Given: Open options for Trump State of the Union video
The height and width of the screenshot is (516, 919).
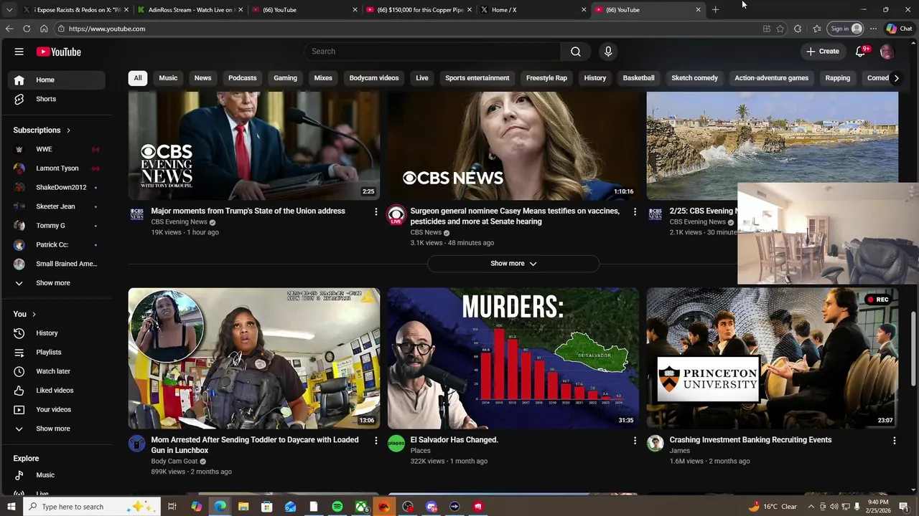Looking at the screenshot, I should click(x=375, y=211).
